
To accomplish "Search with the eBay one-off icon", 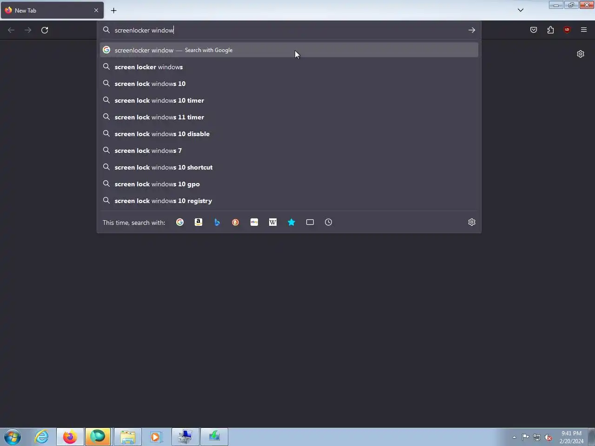I will [x=254, y=222].
